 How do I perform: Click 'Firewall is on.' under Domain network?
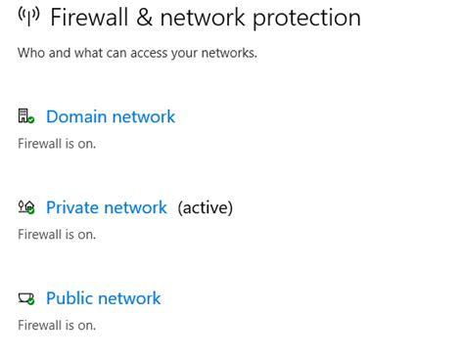point(57,144)
